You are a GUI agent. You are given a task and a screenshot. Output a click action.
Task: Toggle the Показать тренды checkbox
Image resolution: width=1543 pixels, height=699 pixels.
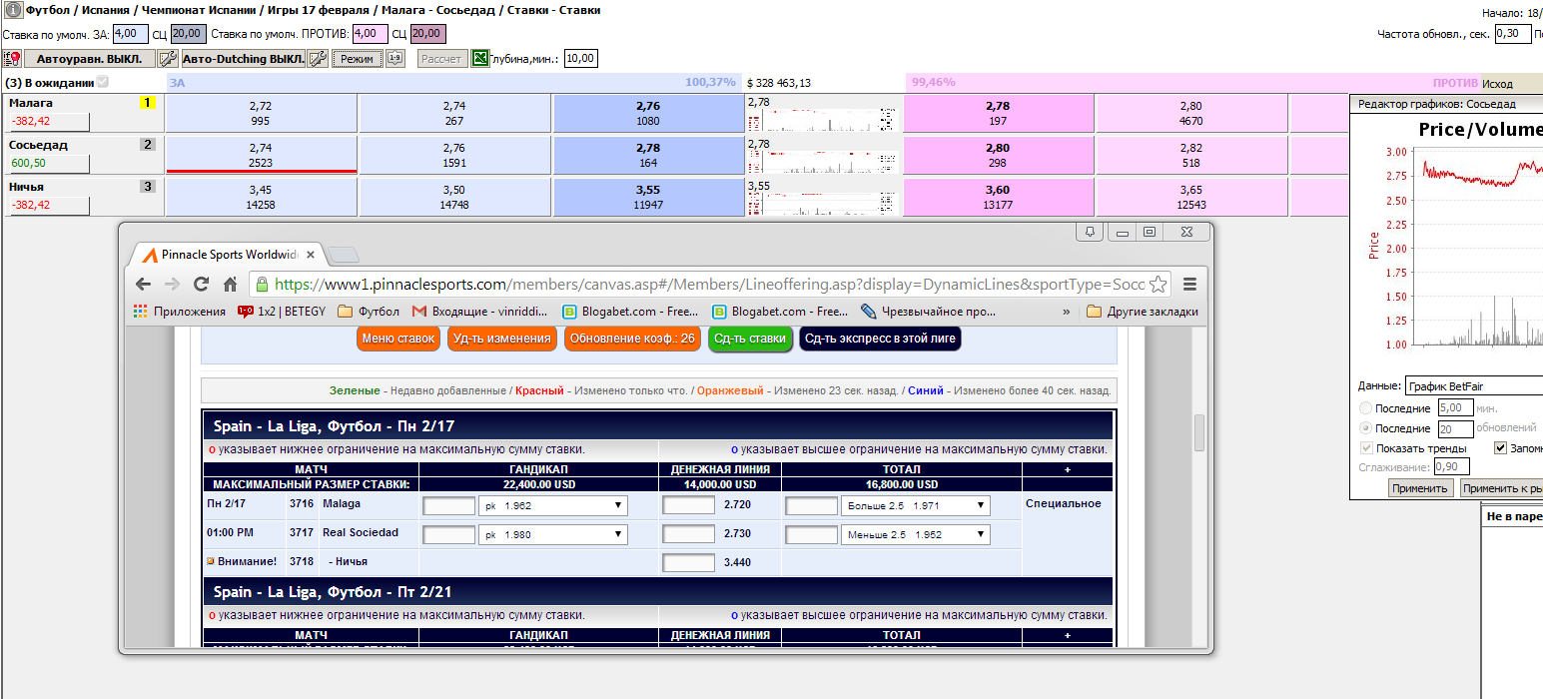tap(1366, 448)
